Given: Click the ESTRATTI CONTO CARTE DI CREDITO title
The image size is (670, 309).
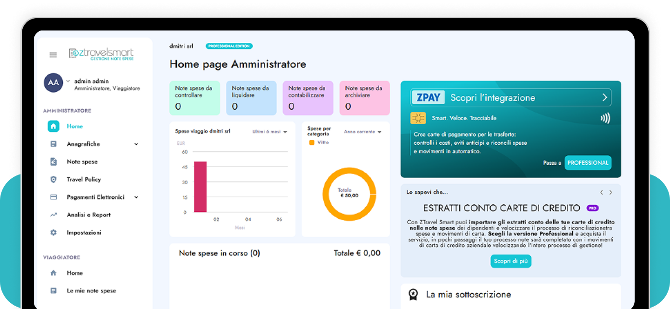Looking at the screenshot, I should coord(502,208).
